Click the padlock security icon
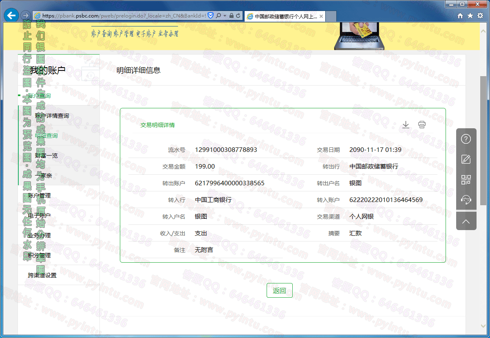The width and height of the screenshot is (490, 338). point(231,15)
